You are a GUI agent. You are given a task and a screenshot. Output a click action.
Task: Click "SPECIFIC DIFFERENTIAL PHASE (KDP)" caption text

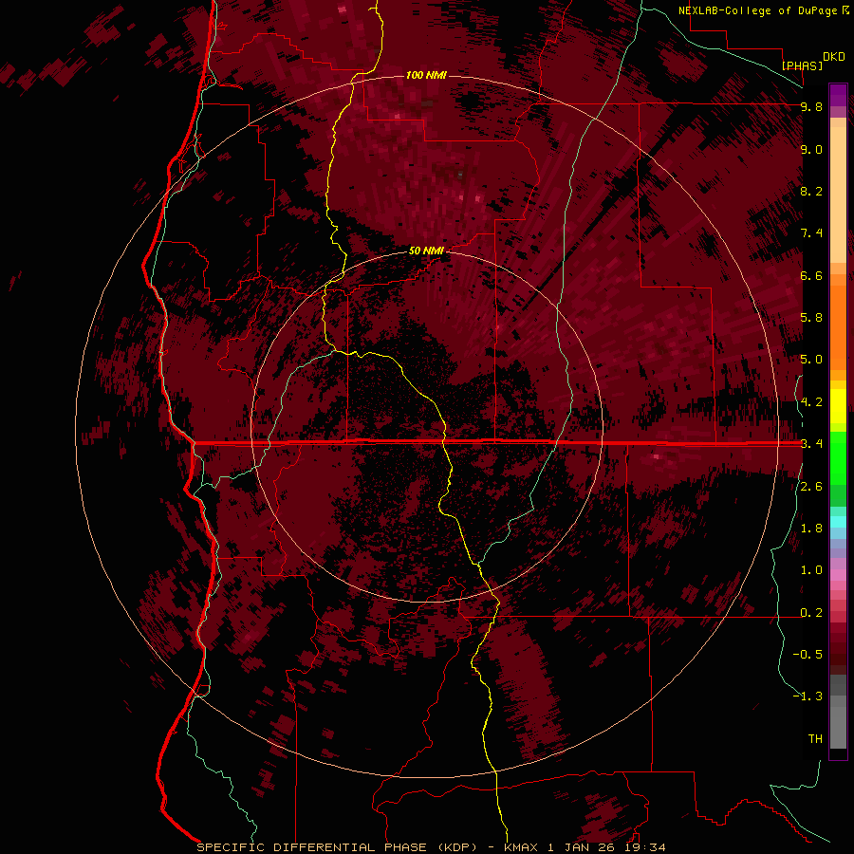pos(337,847)
